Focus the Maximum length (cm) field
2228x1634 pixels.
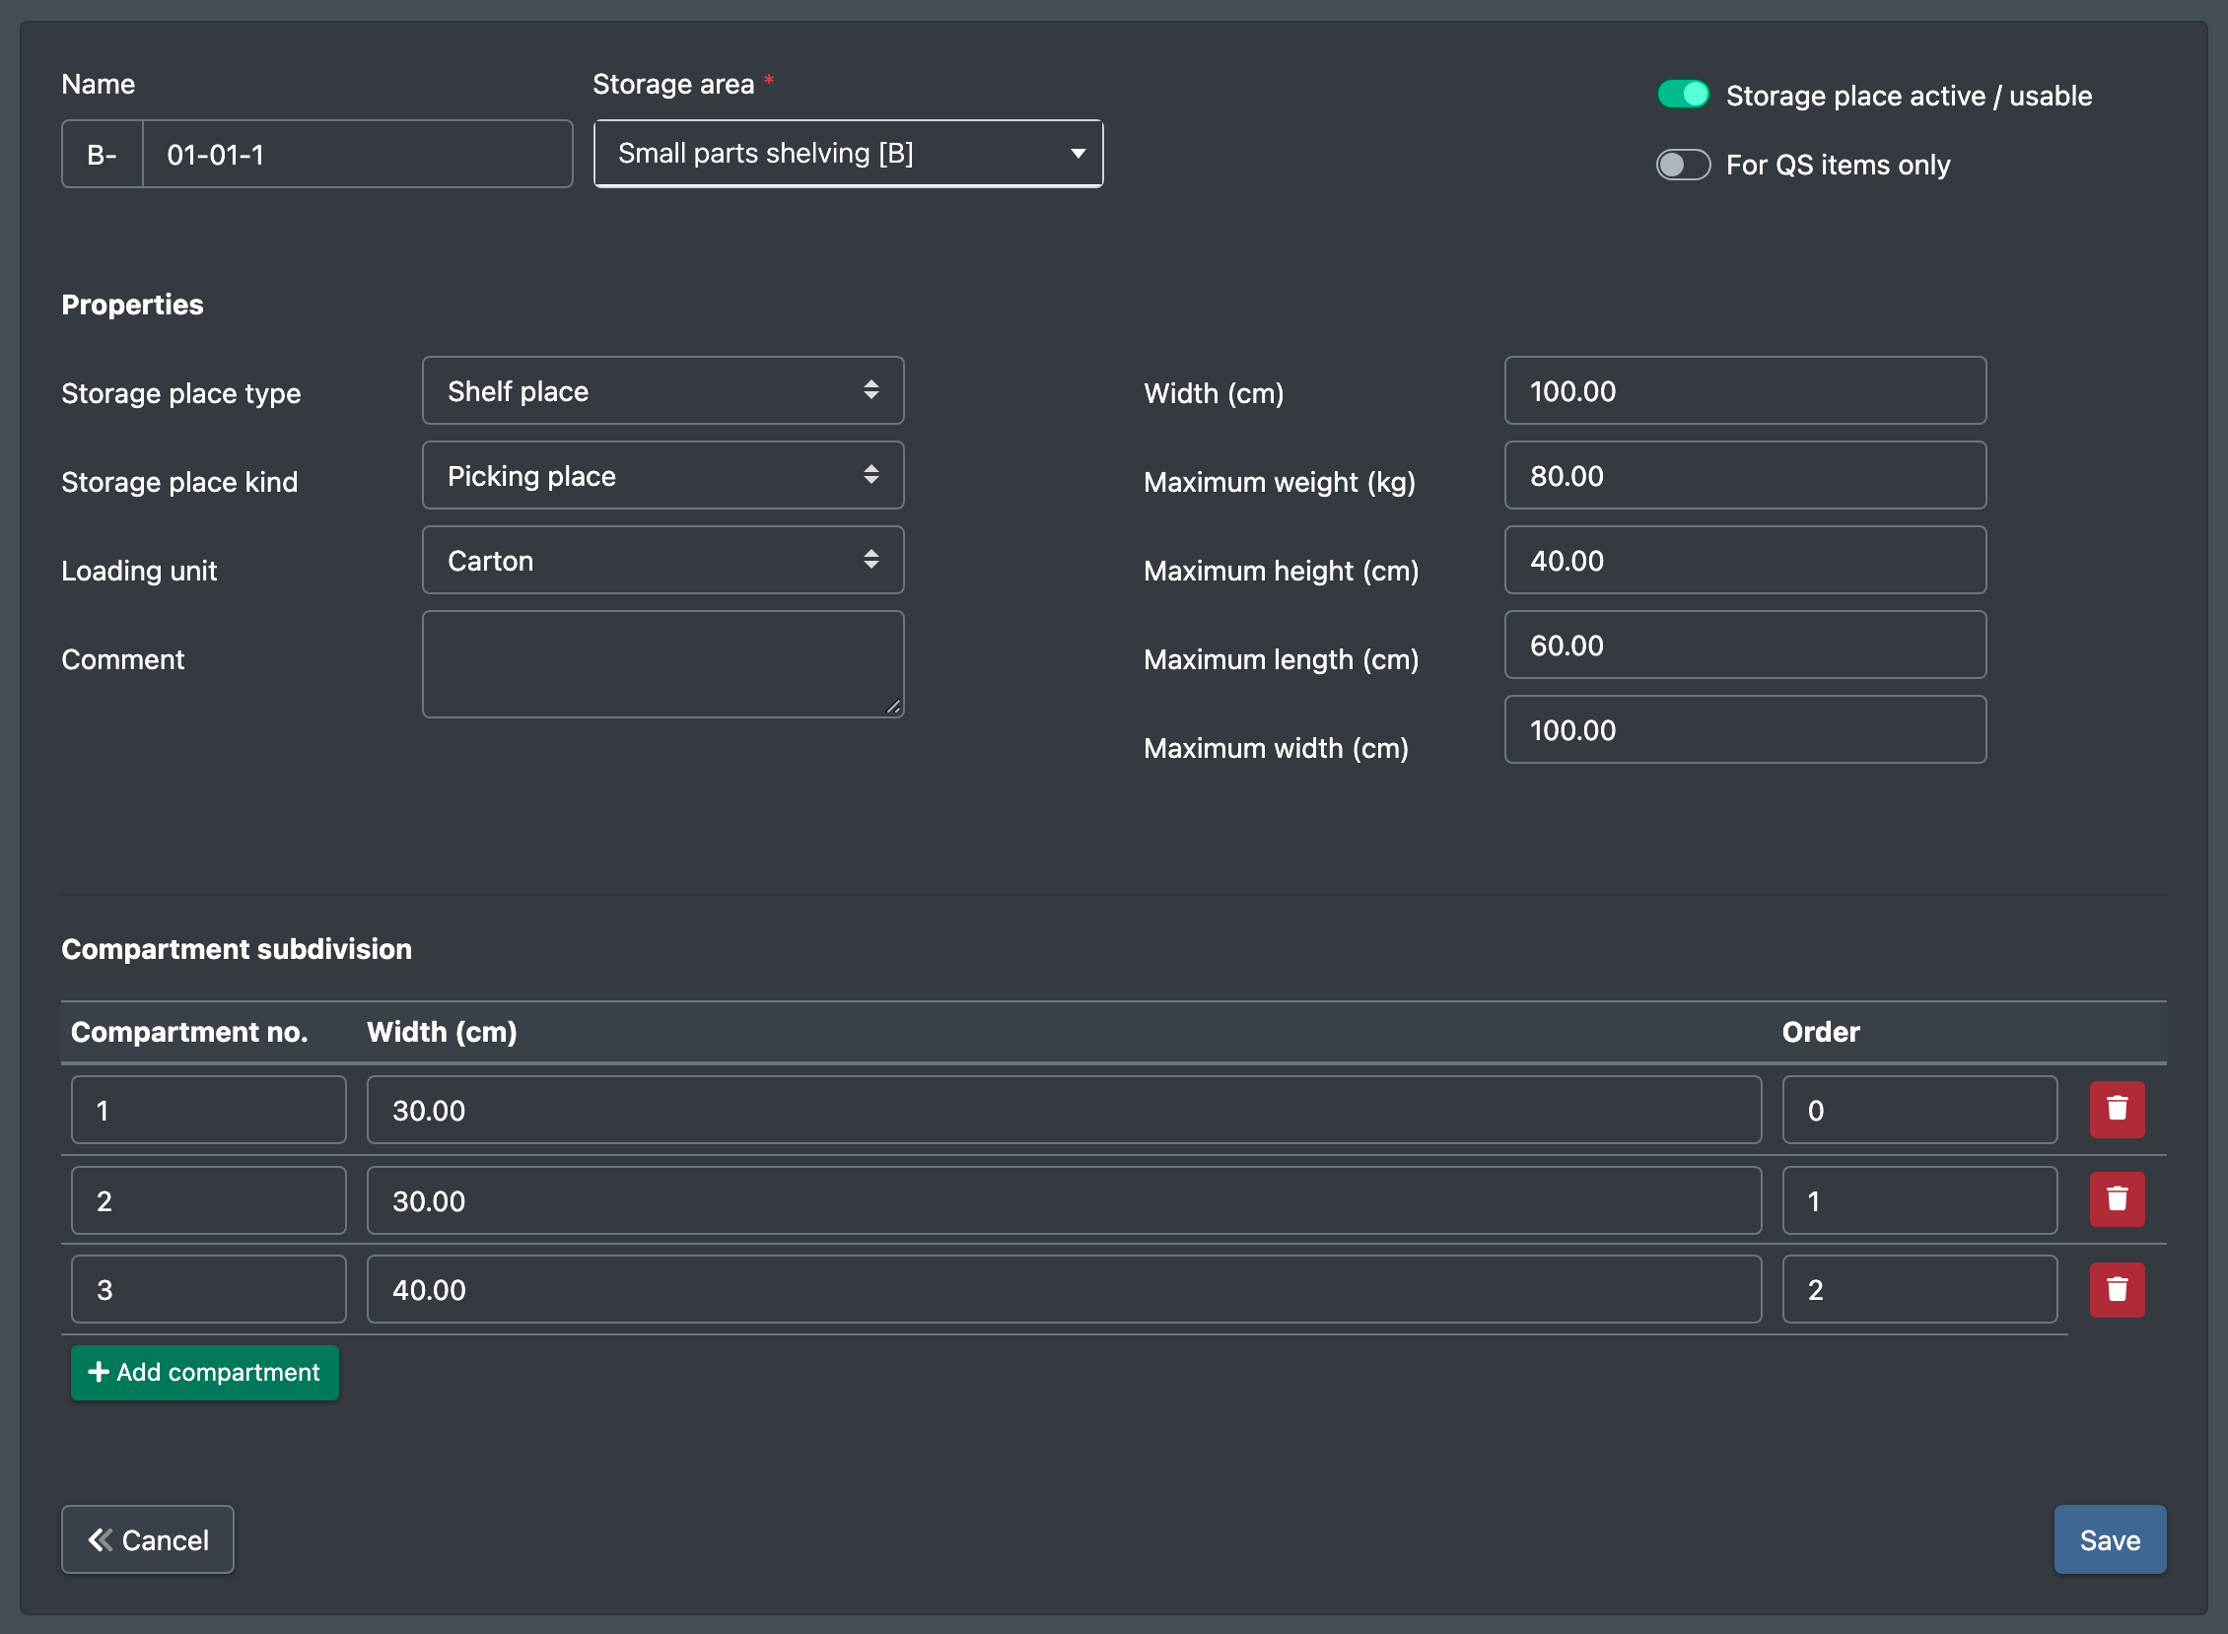[x=1744, y=645]
